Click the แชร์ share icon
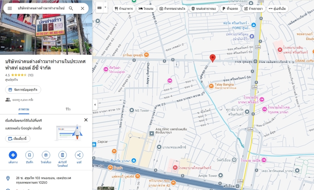Screen dimensions: 314x190 pyautogui.click(x=79, y=155)
